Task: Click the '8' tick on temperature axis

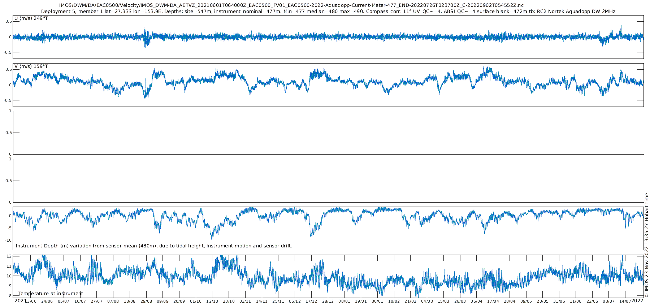Action: coord(10,296)
